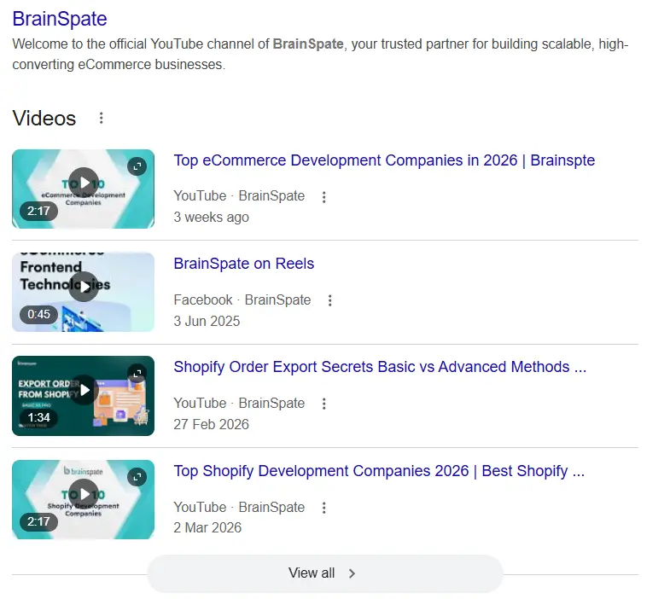The image size is (670, 599).
Task: Open Shopify Order Export Secrets video link
Action: click(380, 367)
